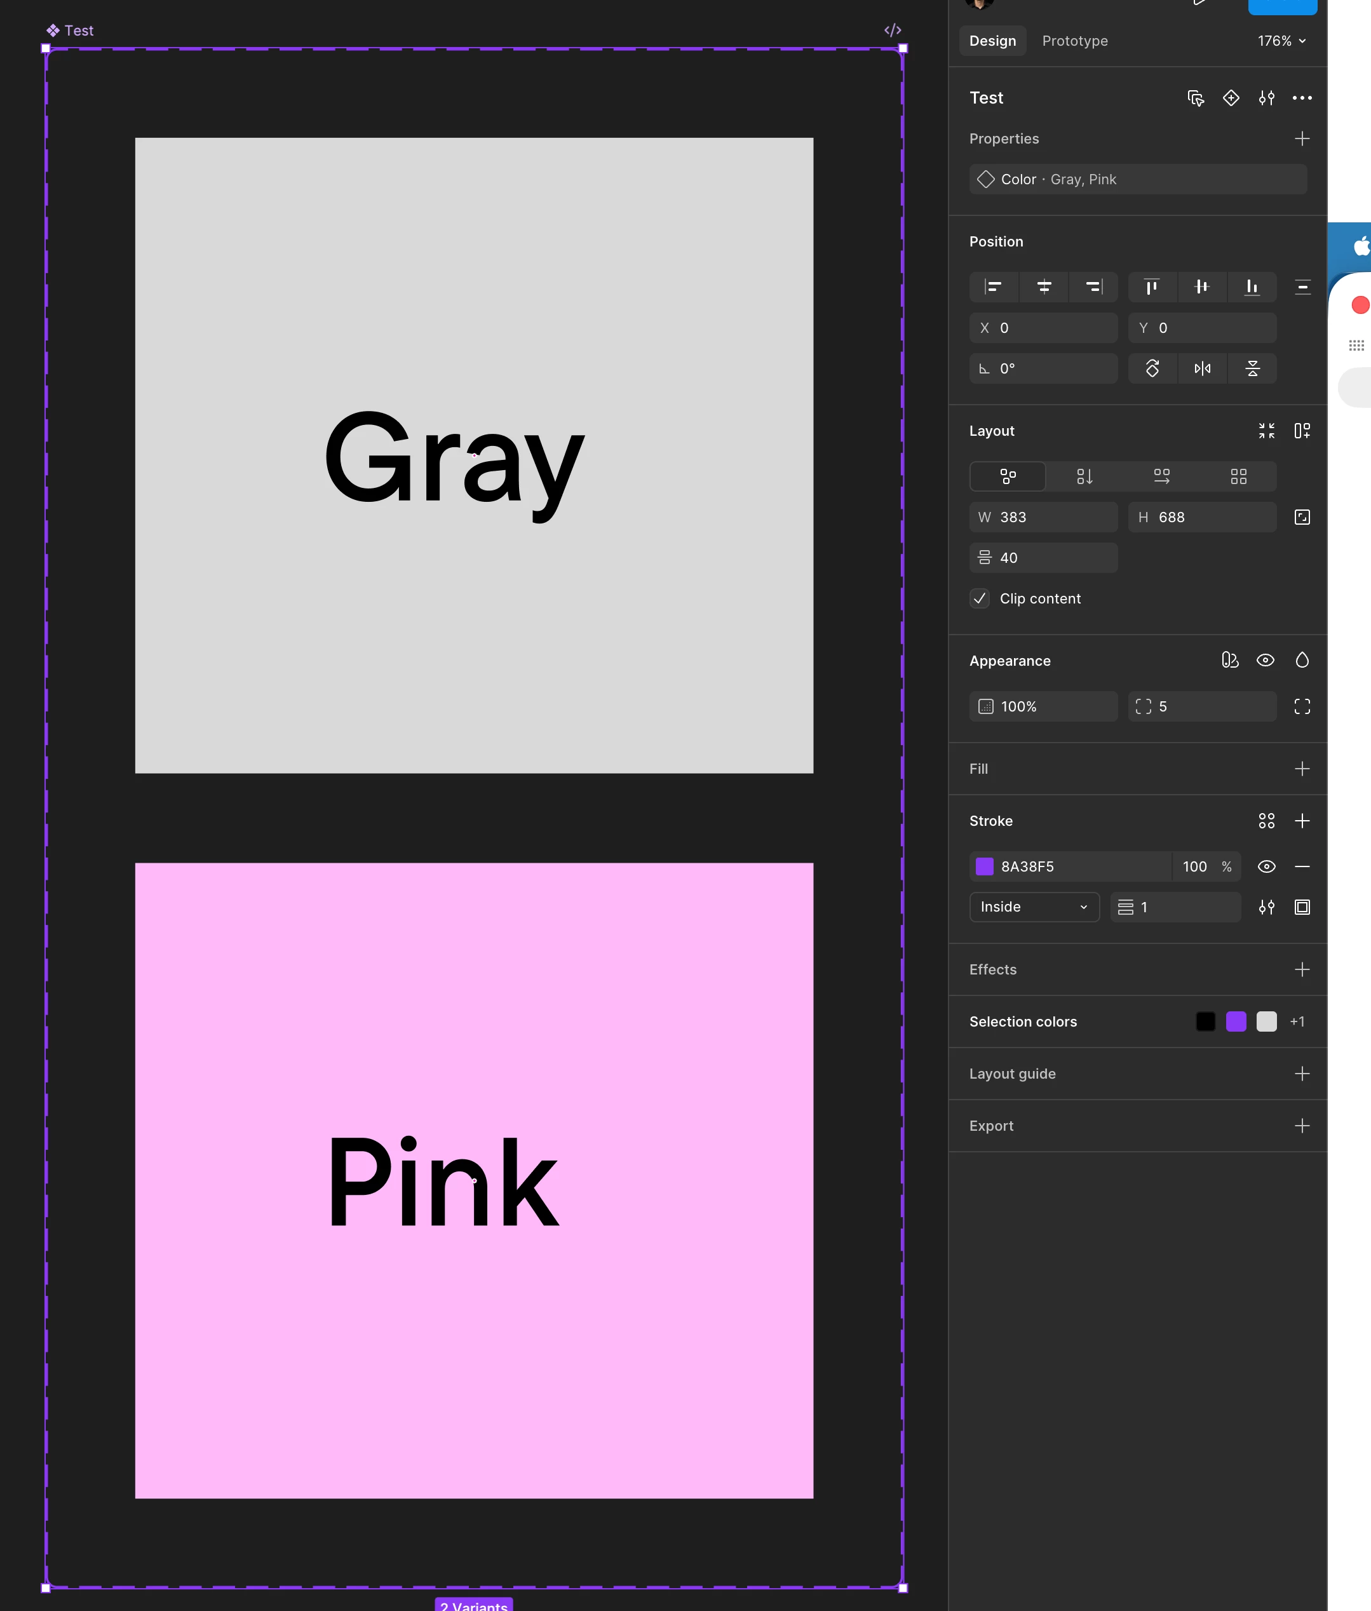Toggle stroke visibility eye icon
Image resolution: width=1371 pixels, height=1611 pixels.
coord(1266,866)
